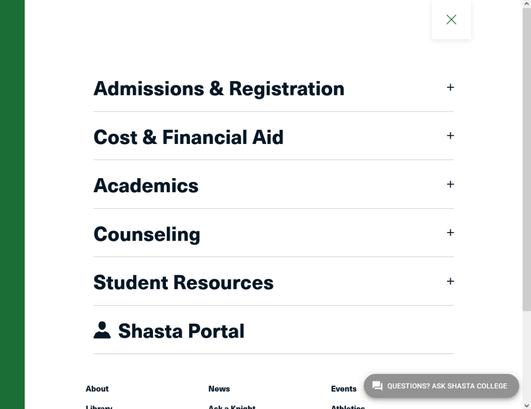This screenshot has width=531, height=409.
Task: Expand the Academics section plus icon
Action: [x=450, y=184]
